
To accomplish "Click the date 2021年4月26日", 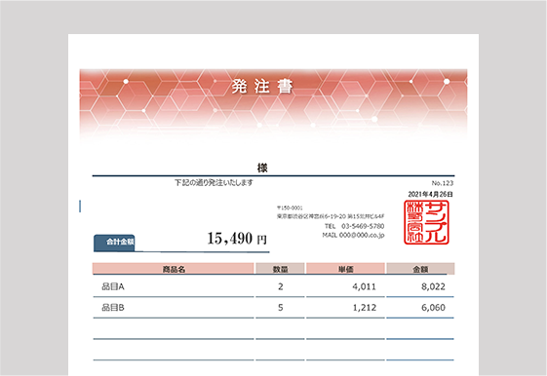I will (x=431, y=194).
